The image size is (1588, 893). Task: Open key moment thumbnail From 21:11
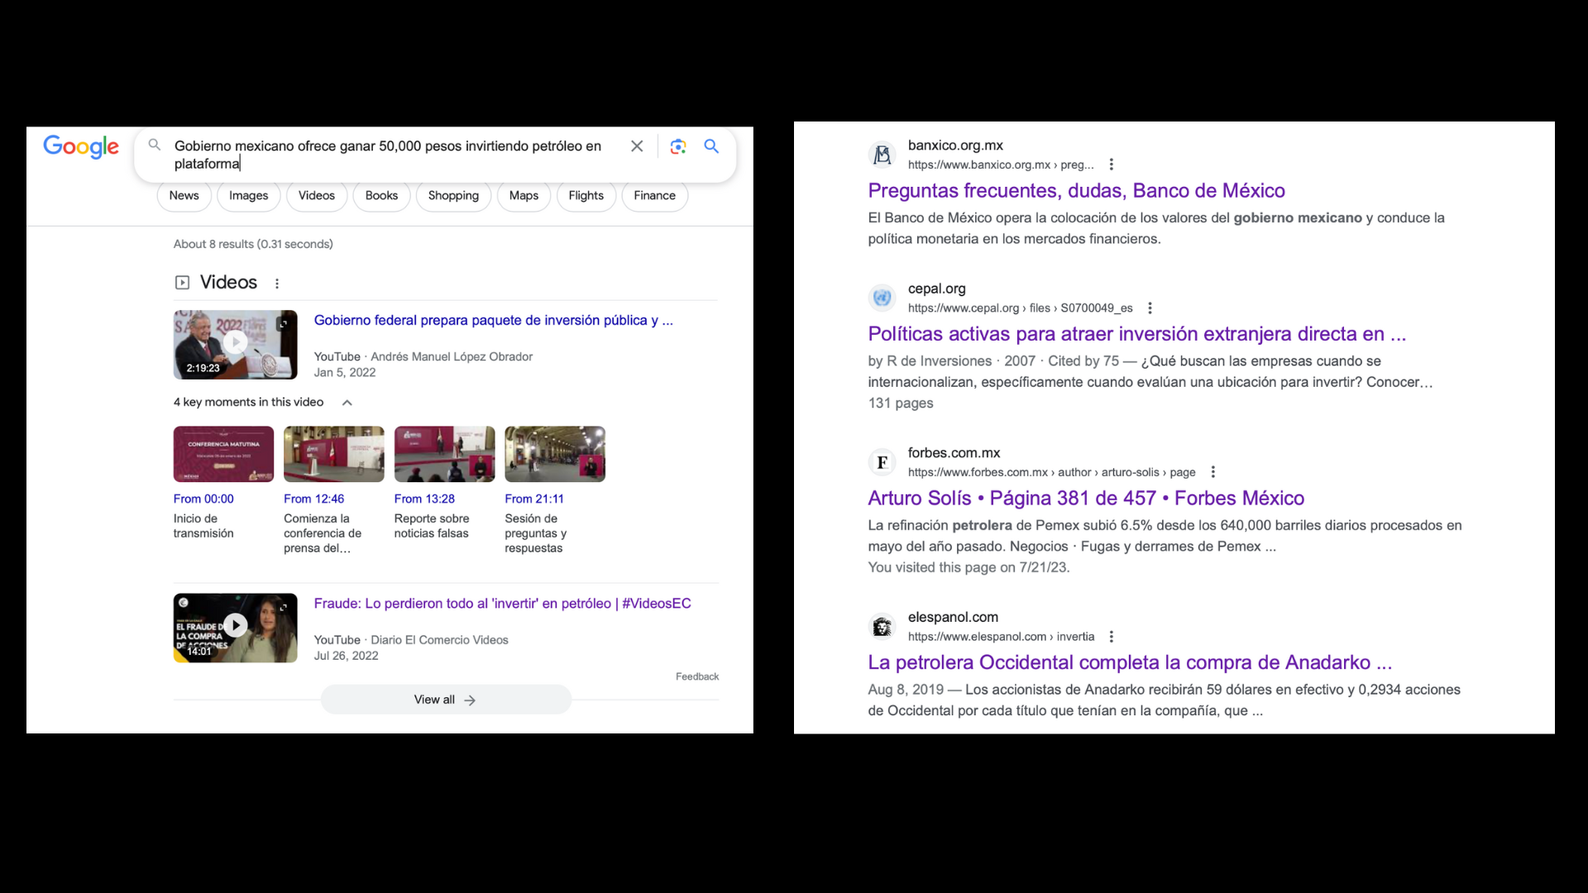point(555,454)
